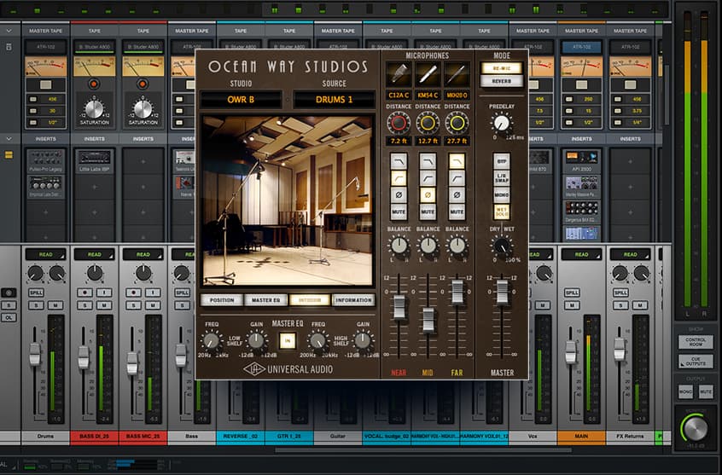Image resolution: width=722 pixels, height=475 pixels.
Task: Open READ automation menu on Drums channel
Action: [x=45, y=254]
